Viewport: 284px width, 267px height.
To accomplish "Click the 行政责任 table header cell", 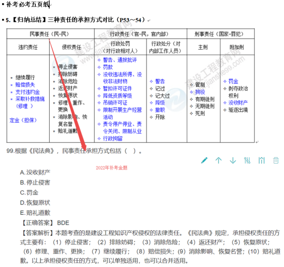I will pos(140,34).
